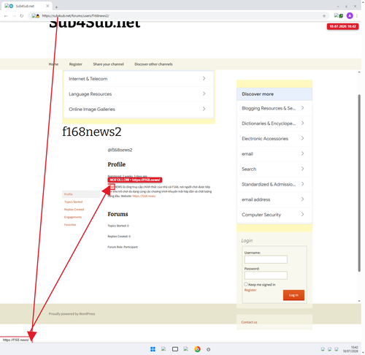Image resolution: width=365 pixels, height=355 pixels.
Task: Click the browser forward arrow
Action: pos(14,16)
